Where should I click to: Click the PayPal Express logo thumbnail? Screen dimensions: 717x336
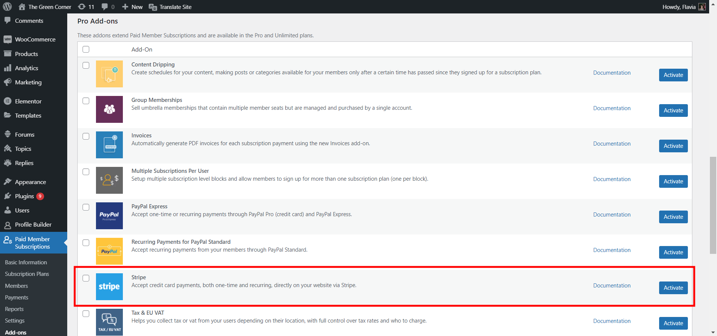point(109,216)
